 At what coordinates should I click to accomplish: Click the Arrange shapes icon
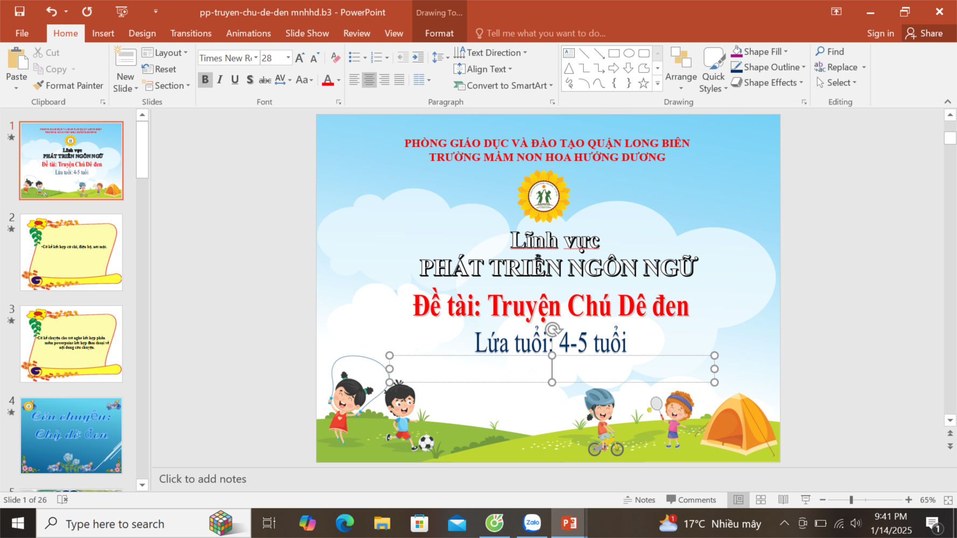681,65
